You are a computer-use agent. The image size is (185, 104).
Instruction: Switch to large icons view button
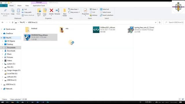point(183,99)
